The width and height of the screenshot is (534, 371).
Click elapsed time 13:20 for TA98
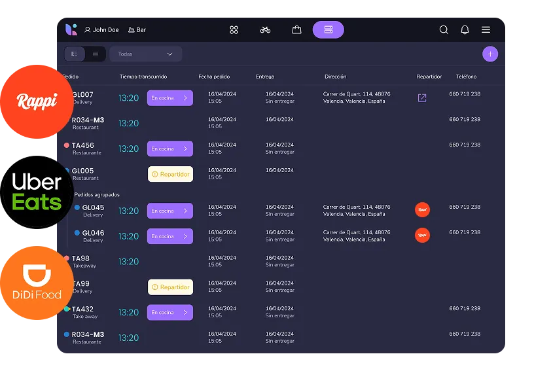coord(129,262)
